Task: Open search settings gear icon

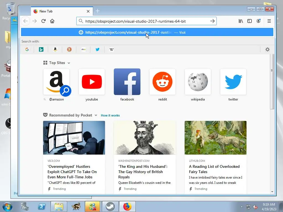Action: pos(268,49)
